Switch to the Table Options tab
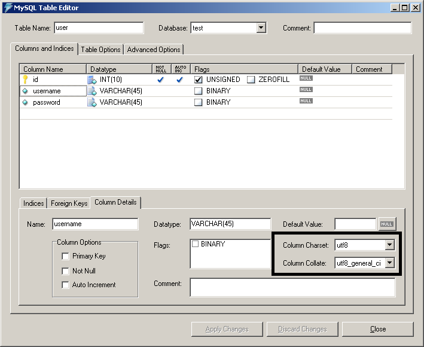424x347 pixels. click(100, 50)
